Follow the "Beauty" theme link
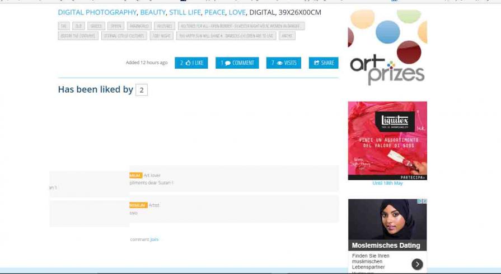The height and width of the screenshot is (274, 501). (153, 12)
